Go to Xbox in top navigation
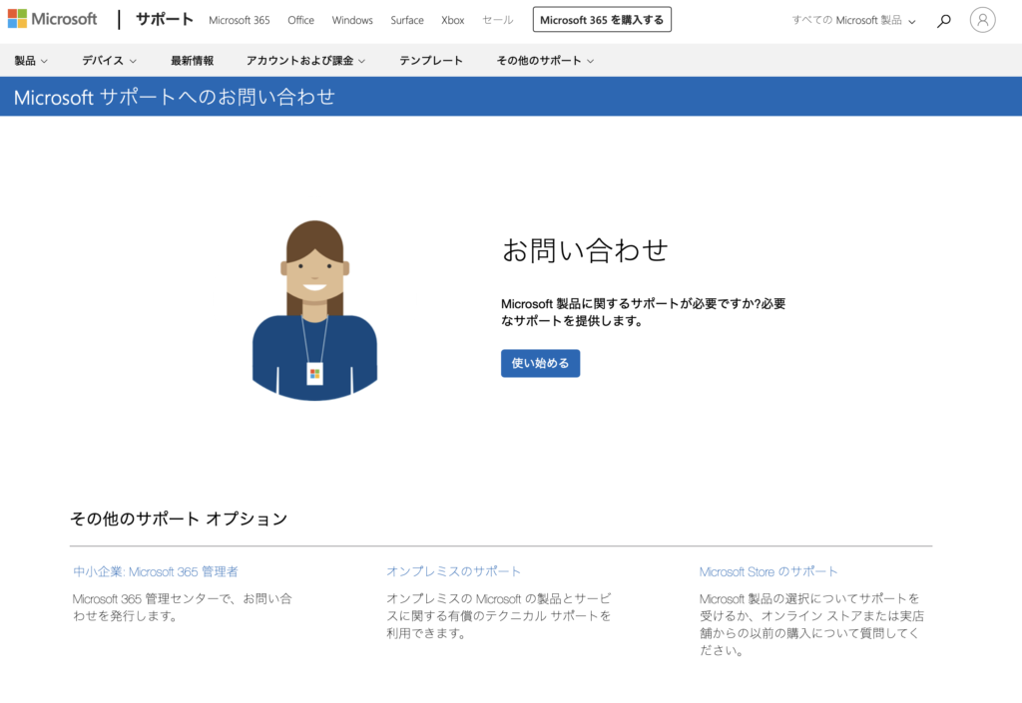 452,20
